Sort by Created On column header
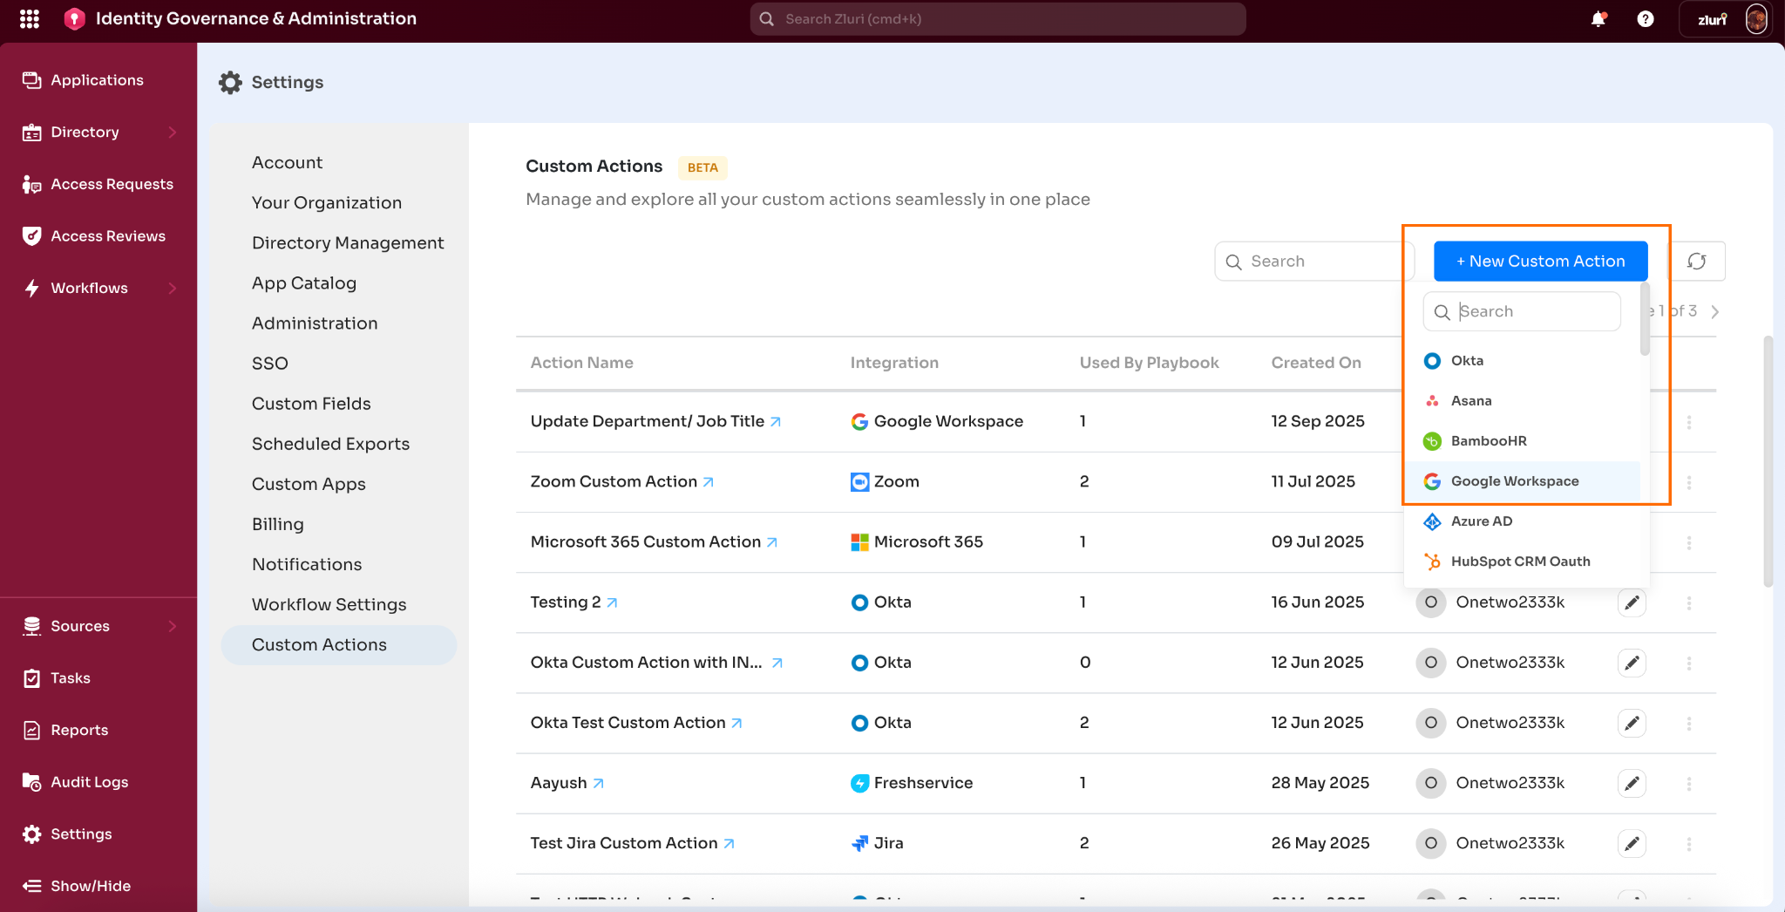Image resolution: width=1785 pixels, height=912 pixels. [1316, 363]
